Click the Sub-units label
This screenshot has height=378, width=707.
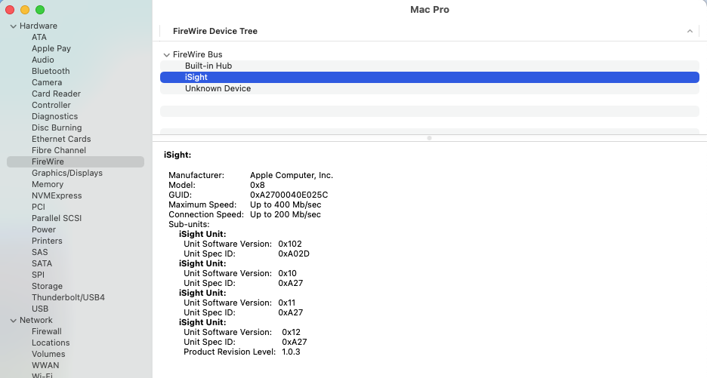coord(189,224)
